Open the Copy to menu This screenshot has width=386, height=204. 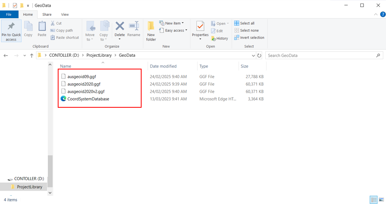(x=104, y=31)
